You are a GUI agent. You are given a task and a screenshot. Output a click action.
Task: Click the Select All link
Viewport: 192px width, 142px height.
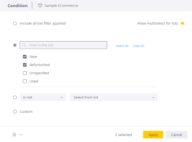pos(122,46)
